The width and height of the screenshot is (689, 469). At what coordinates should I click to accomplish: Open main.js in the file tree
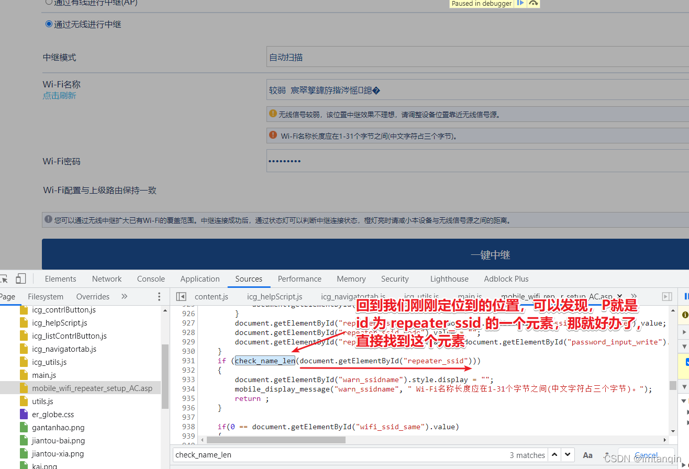coord(43,375)
